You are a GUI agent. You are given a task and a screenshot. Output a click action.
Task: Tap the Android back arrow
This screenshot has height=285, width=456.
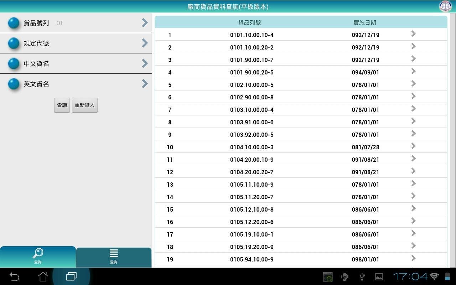pos(14,276)
